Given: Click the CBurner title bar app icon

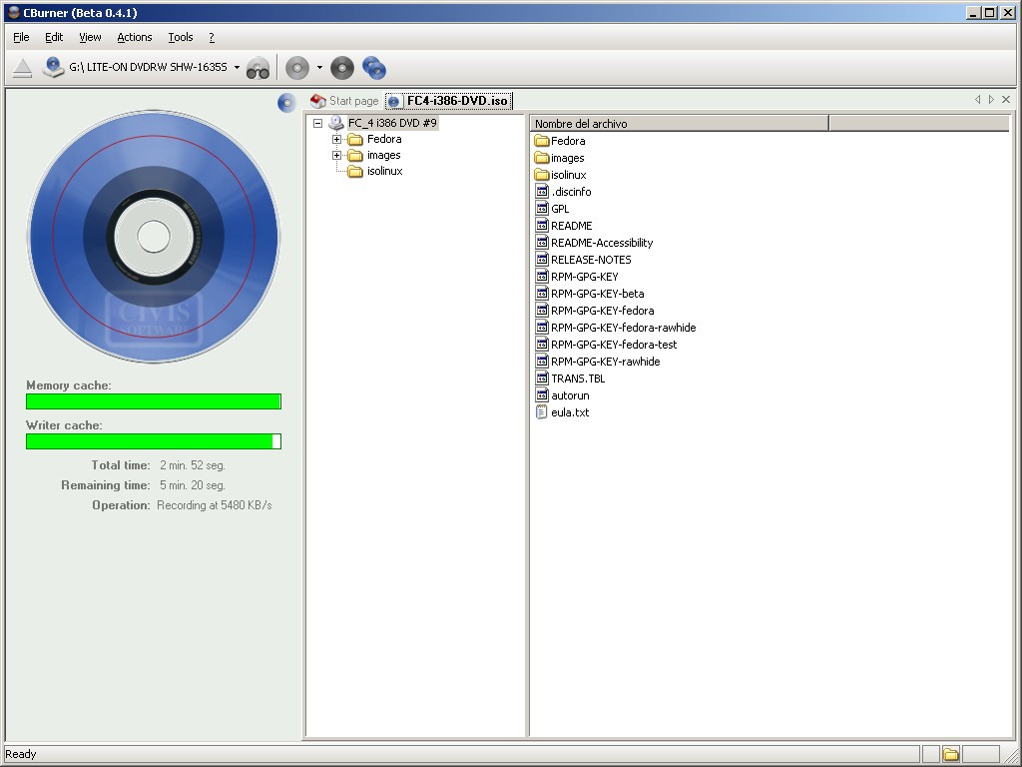Looking at the screenshot, I should 13,12.
